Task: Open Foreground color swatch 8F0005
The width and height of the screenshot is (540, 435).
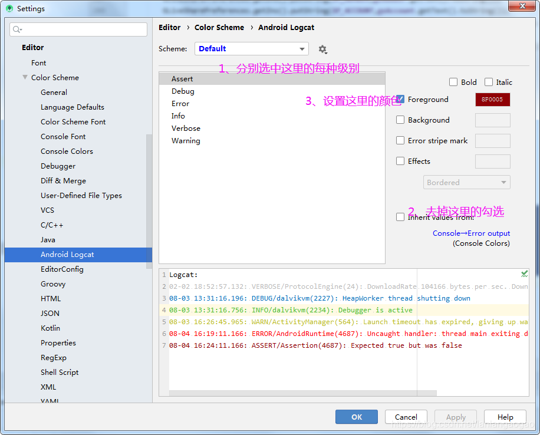Action: [492, 100]
